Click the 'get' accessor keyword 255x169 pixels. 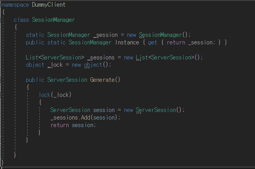coord(153,43)
